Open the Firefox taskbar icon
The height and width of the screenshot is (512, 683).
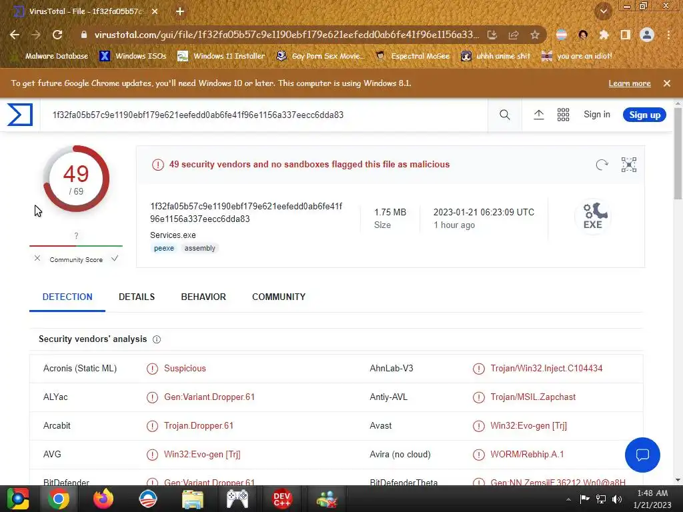click(103, 499)
